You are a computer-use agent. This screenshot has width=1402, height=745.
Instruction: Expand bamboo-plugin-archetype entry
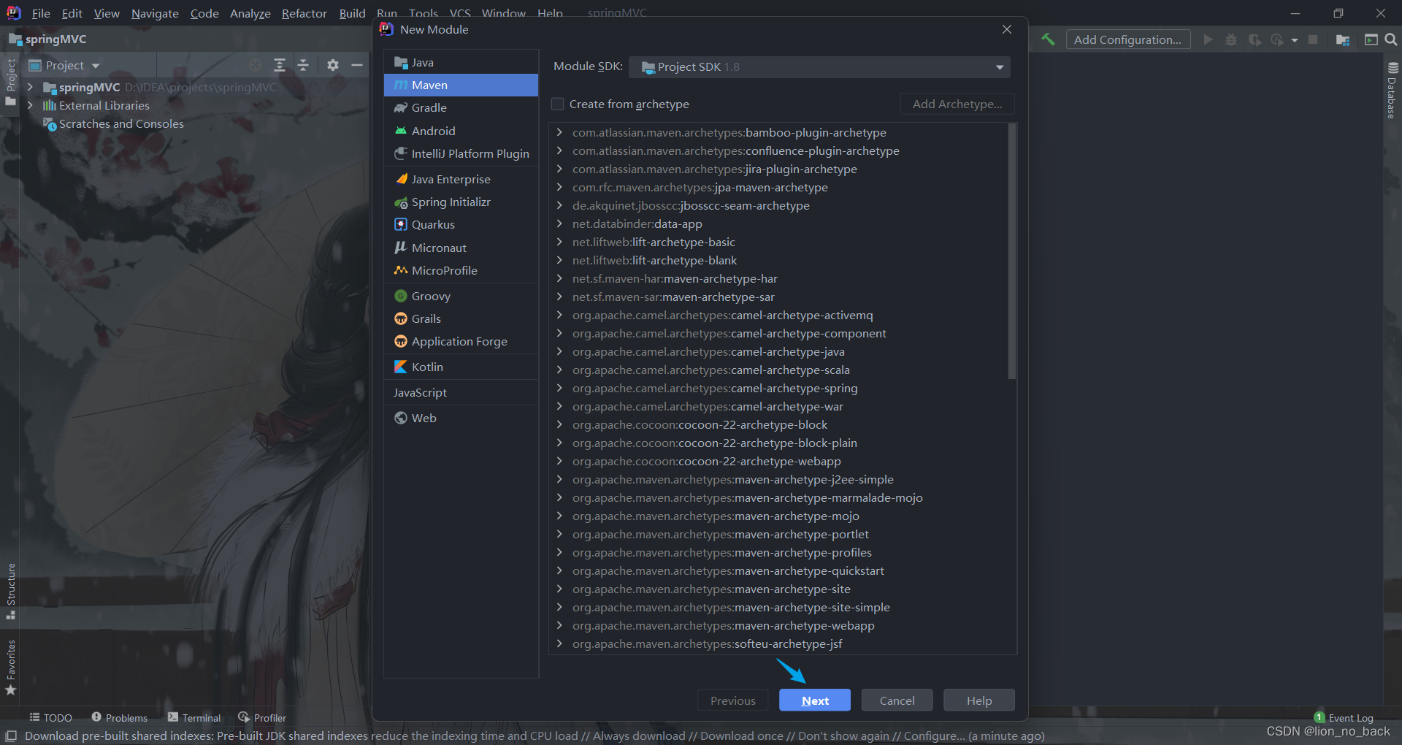559,132
